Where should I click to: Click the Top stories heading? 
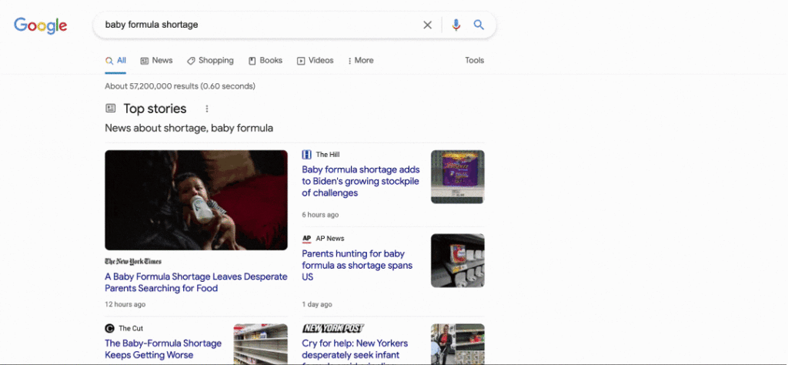[155, 109]
